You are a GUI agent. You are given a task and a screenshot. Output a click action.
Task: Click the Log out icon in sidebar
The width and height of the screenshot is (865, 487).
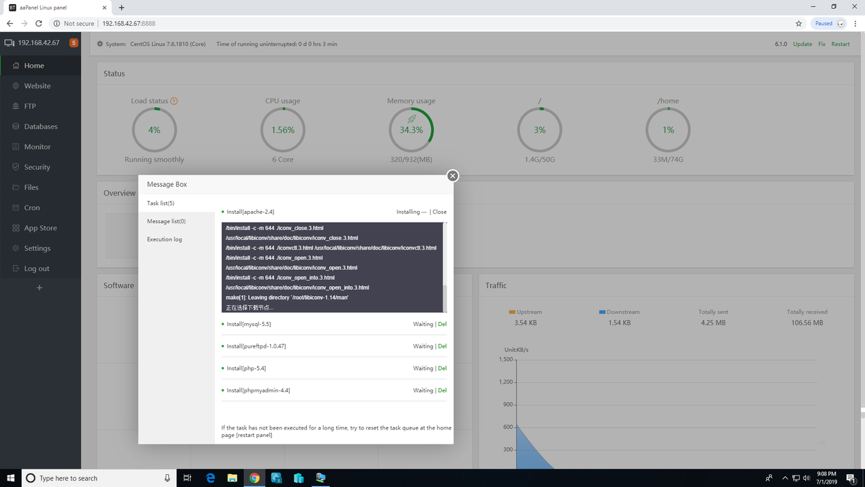(x=16, y=269)
